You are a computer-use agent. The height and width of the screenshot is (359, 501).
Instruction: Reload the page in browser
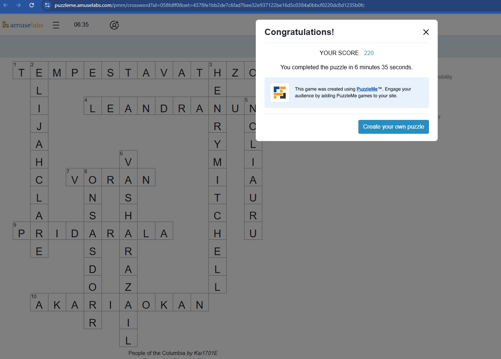click(x=32, y=5)
